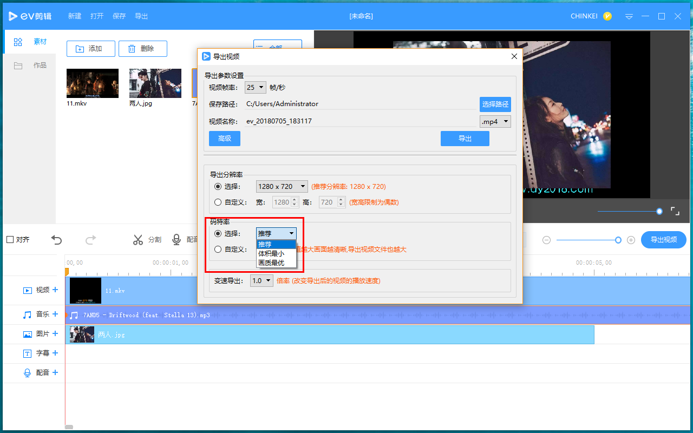Open the video frame rate dropdown
This screenshot has height=433, width=693.
(256, 87)
